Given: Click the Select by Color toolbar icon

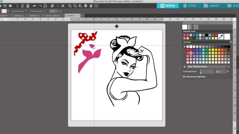Looking at the screenshot, I should [63, 6].
